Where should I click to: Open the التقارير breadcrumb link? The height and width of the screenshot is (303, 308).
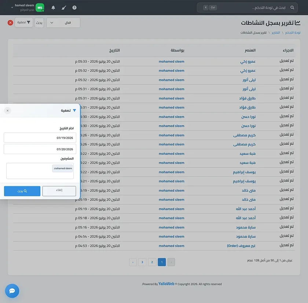276,33
